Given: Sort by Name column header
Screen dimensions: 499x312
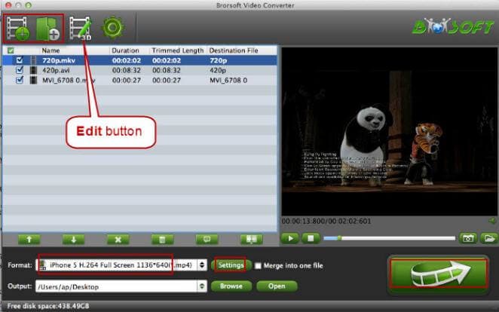Looking at the screenshot, I should (x=51, y=50).
